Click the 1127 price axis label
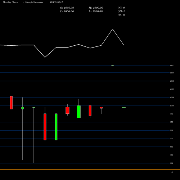 pos(172,66)
